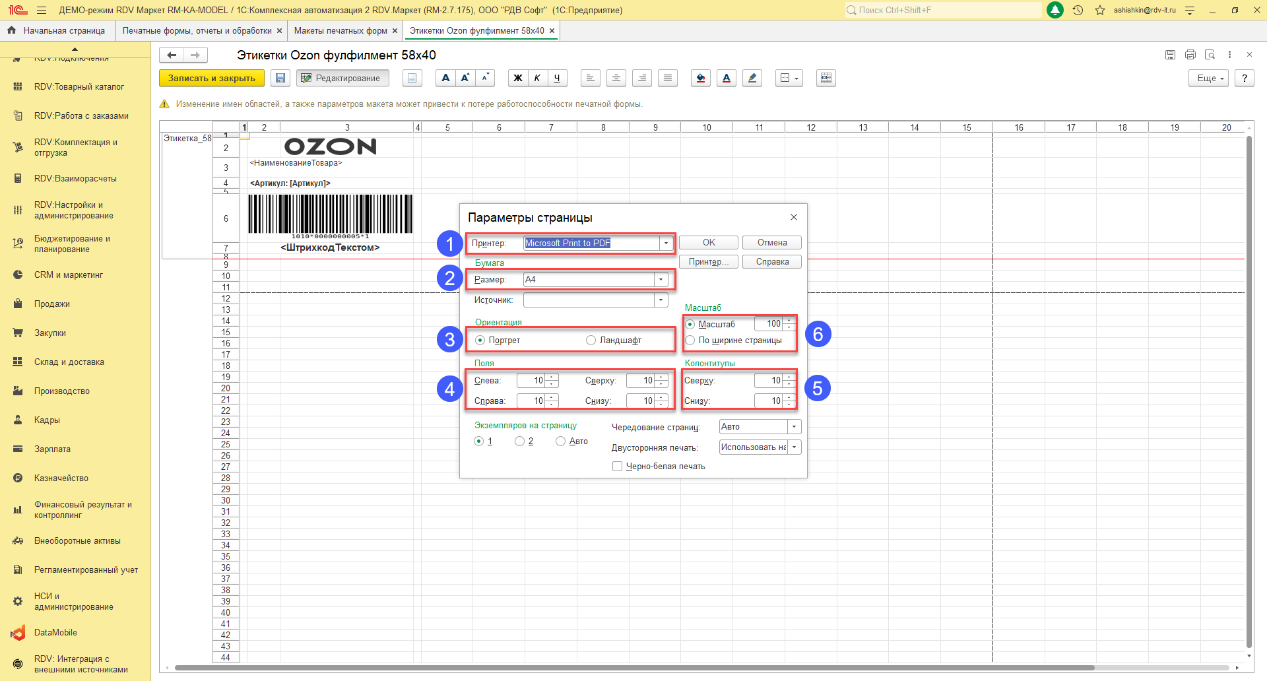Image resolution: width=1267 pixels, height=681 pixels.
Task: Pick background fill color tool
Action: (701, 79)
